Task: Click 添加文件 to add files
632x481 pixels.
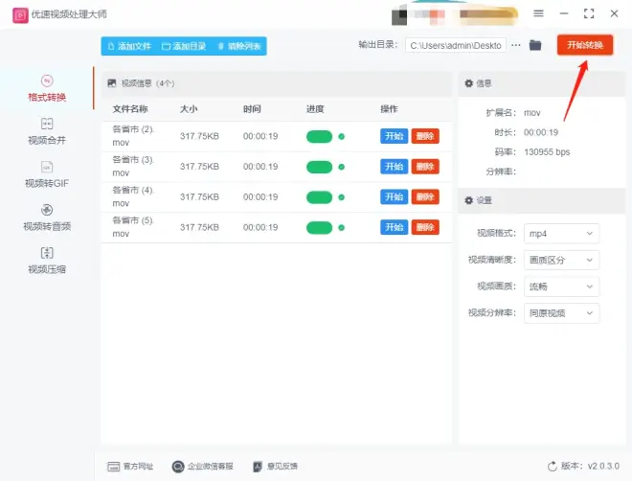Action: pyautogui.click(x=129, y=46)
